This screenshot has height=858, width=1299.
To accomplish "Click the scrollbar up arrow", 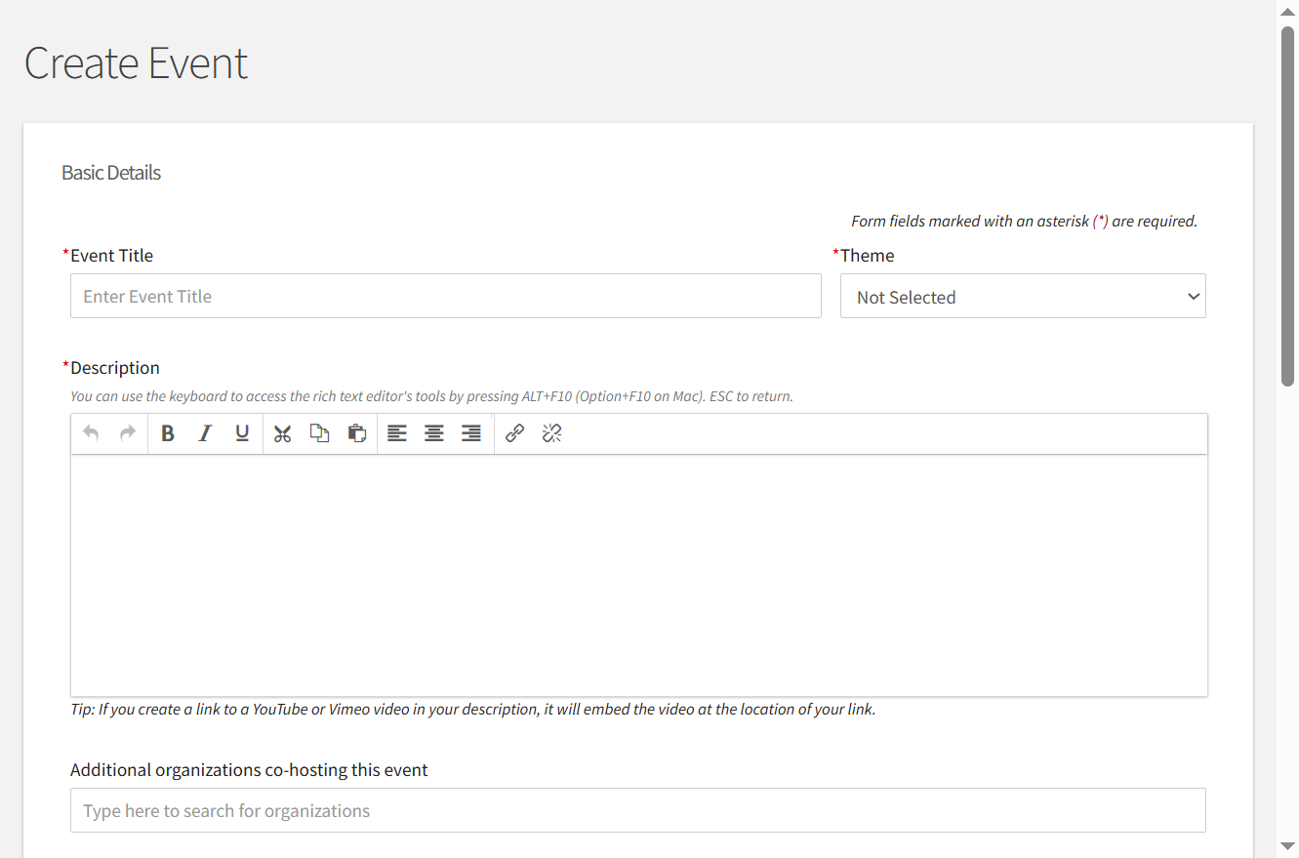I will [x=1288, y=11].
